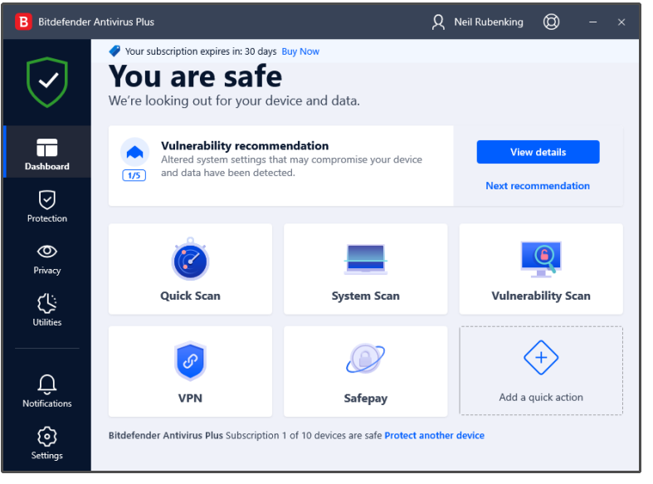Viewport: 653px width, 484px height.
Task: Open the Notifications panel
Action: [x=47, y=390]
